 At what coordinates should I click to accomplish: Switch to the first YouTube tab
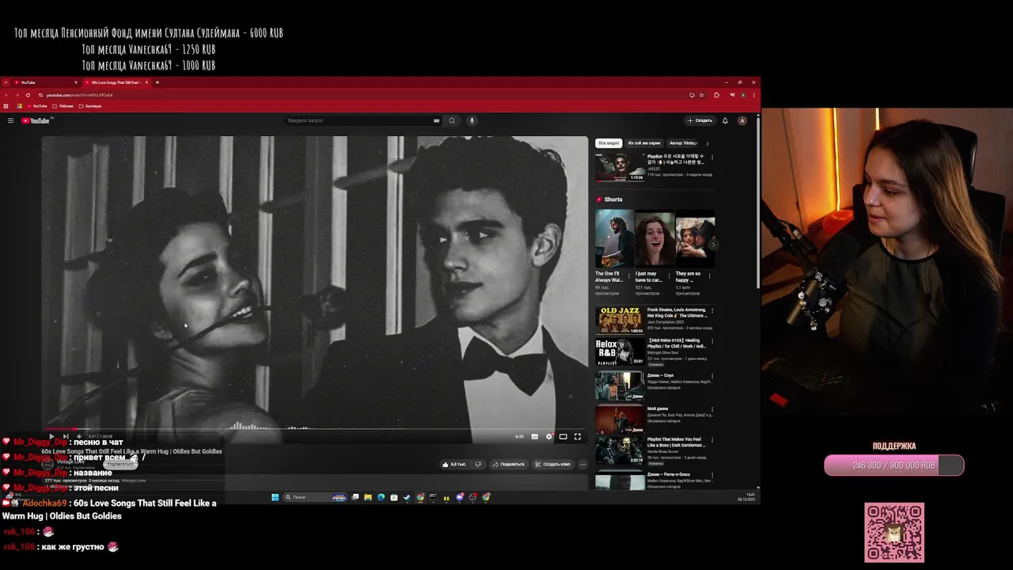(x=46, y=82)
